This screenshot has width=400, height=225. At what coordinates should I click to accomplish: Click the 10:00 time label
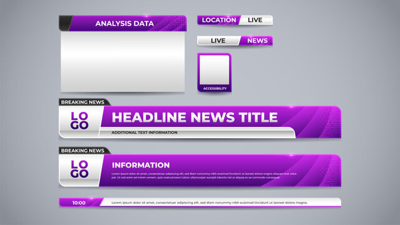point(79,203)
